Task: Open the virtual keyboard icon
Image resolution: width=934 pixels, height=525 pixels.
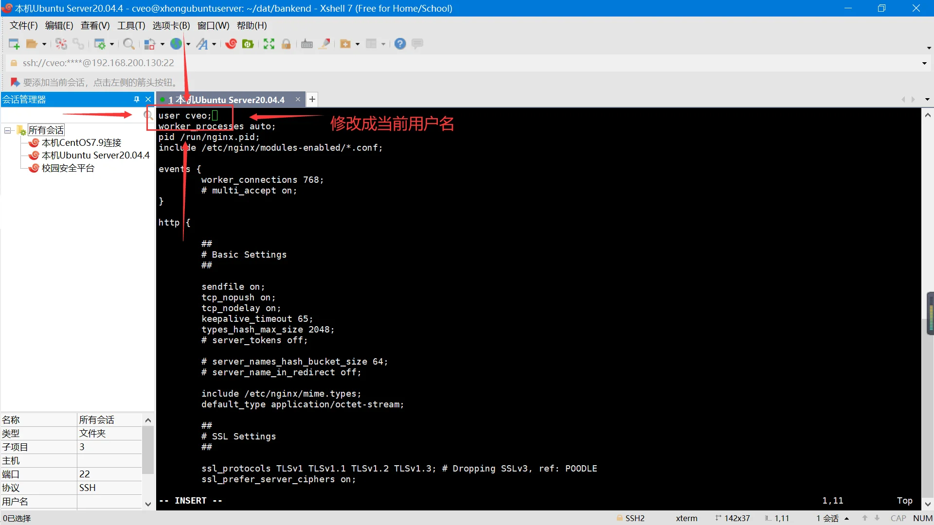Action: (x=307, y=44)
